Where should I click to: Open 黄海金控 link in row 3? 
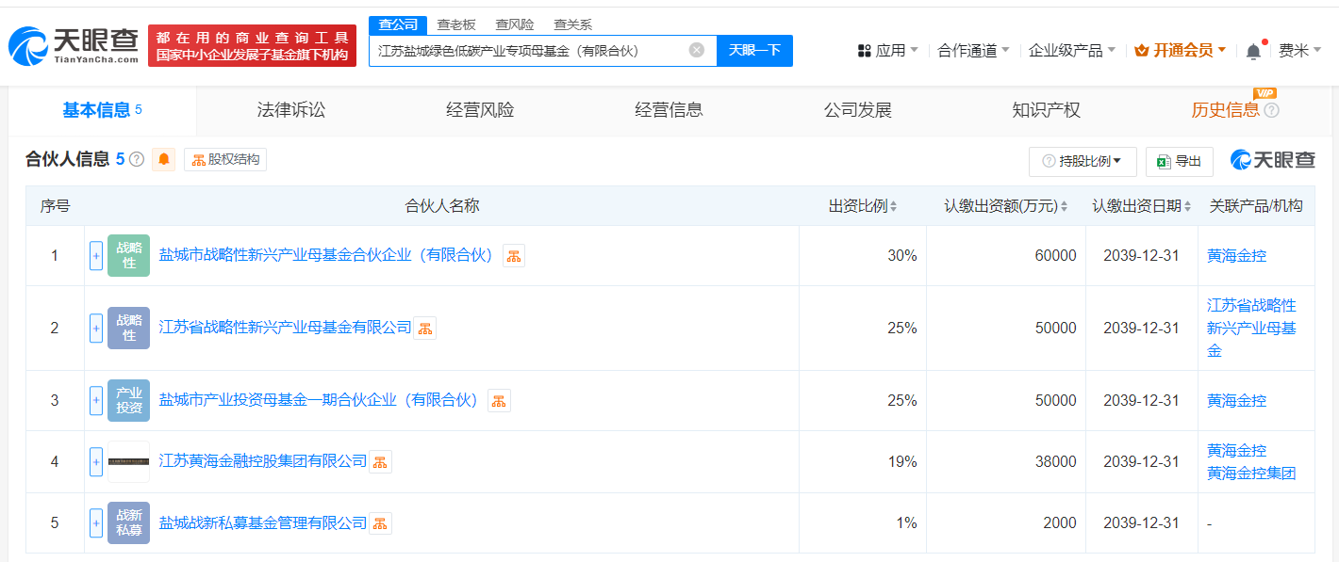[1237, 400]
